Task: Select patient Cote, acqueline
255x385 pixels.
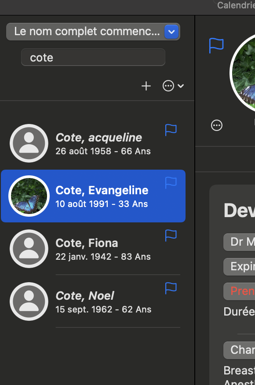Action: coord(93,143)
